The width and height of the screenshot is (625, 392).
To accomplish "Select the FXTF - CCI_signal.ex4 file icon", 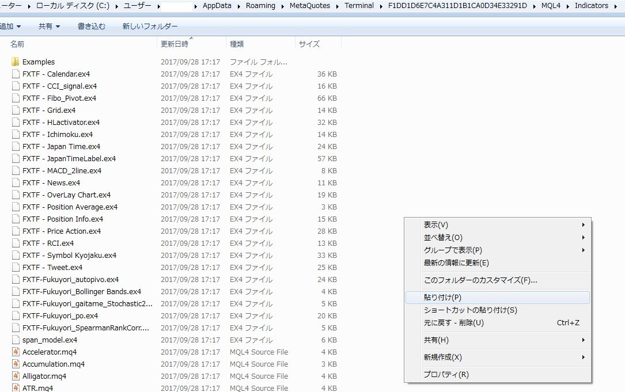I will [x=16, y=86].
